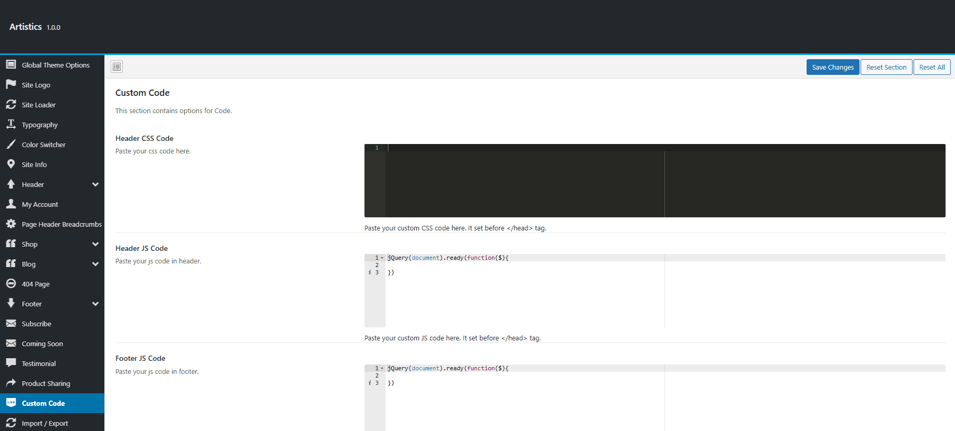Click the Typography text icon

[x=11, y=124]
